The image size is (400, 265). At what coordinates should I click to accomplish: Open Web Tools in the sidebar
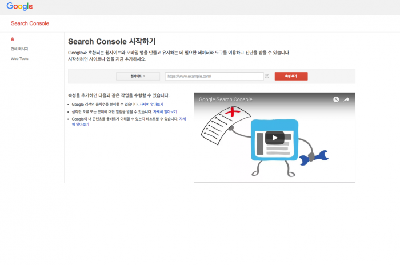coord(19,59)
